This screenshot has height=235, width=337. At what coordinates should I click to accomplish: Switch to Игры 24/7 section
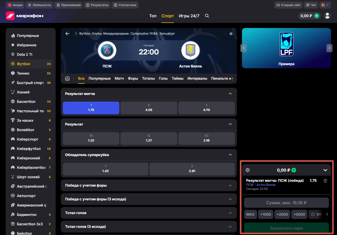pos(189,16)
